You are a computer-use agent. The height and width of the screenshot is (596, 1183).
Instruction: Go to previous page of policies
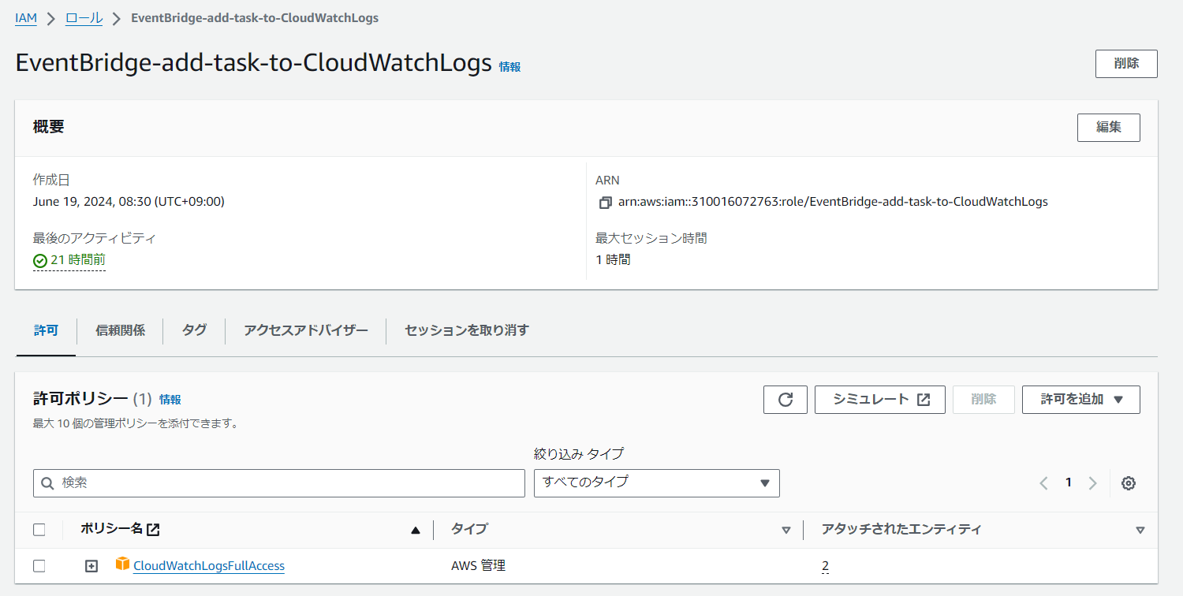(x=1043, y=483)
